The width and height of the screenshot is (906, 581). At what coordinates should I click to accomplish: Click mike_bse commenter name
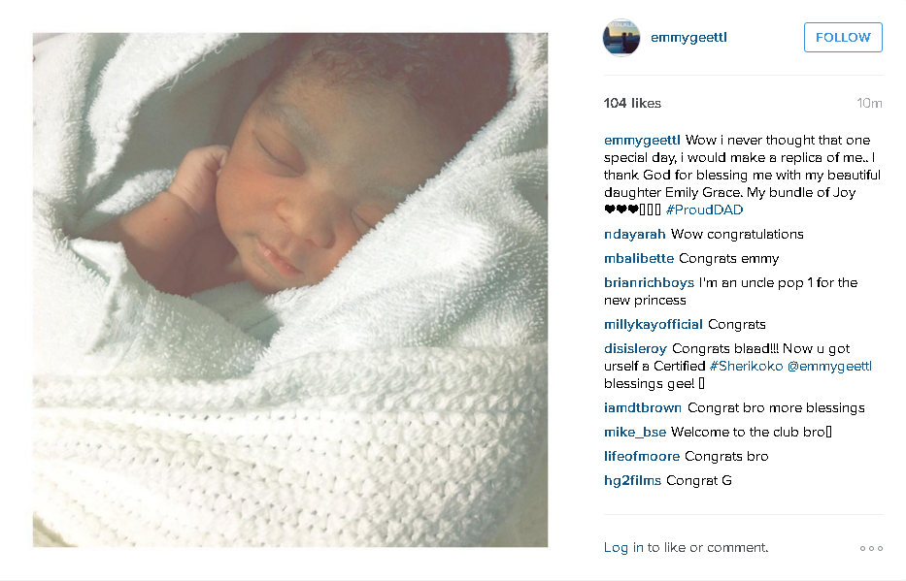[x=635, y=433]
